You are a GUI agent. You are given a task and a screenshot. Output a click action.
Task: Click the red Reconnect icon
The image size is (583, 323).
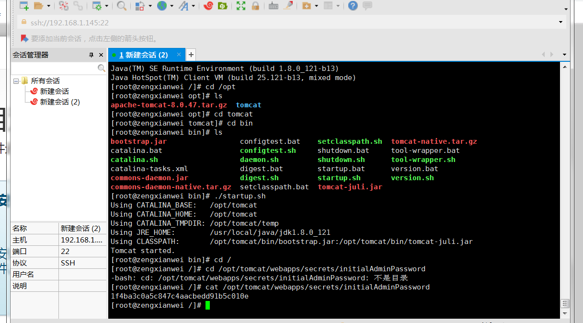coord(64,6)
